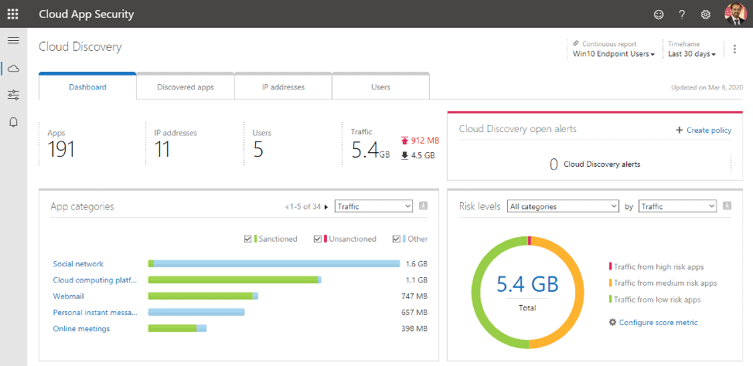The width and height of the screenshot is (753, 366).
Task: Export App categories data download icon
Action: click(x=423, y=206)
